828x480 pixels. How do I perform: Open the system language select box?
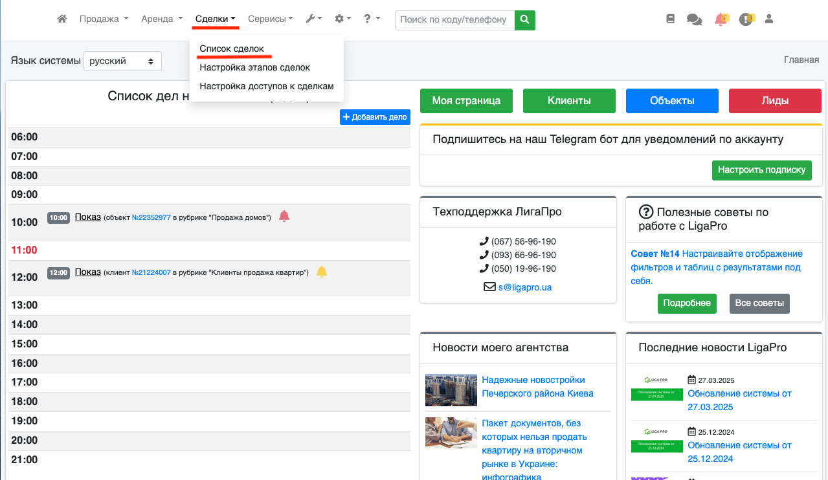(122, 61)
